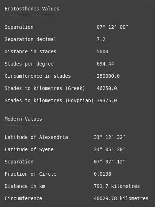Select the Fraction of Circle value 0.0198
The width and height of the screenshot is (155, 207).
(x=102, y=174)
